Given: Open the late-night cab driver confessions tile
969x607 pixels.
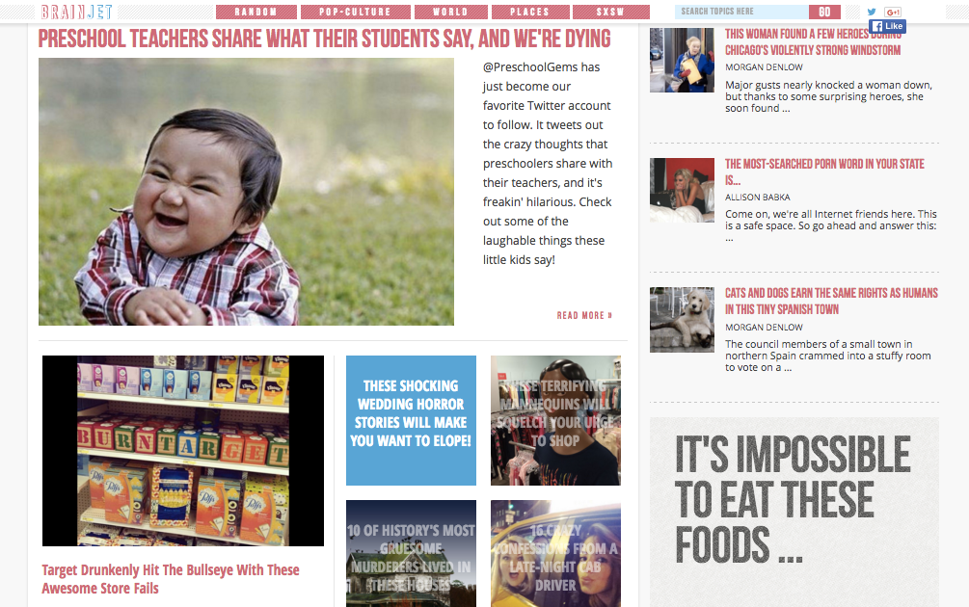Looking at the screenshot, I should (x=555, y=554).
